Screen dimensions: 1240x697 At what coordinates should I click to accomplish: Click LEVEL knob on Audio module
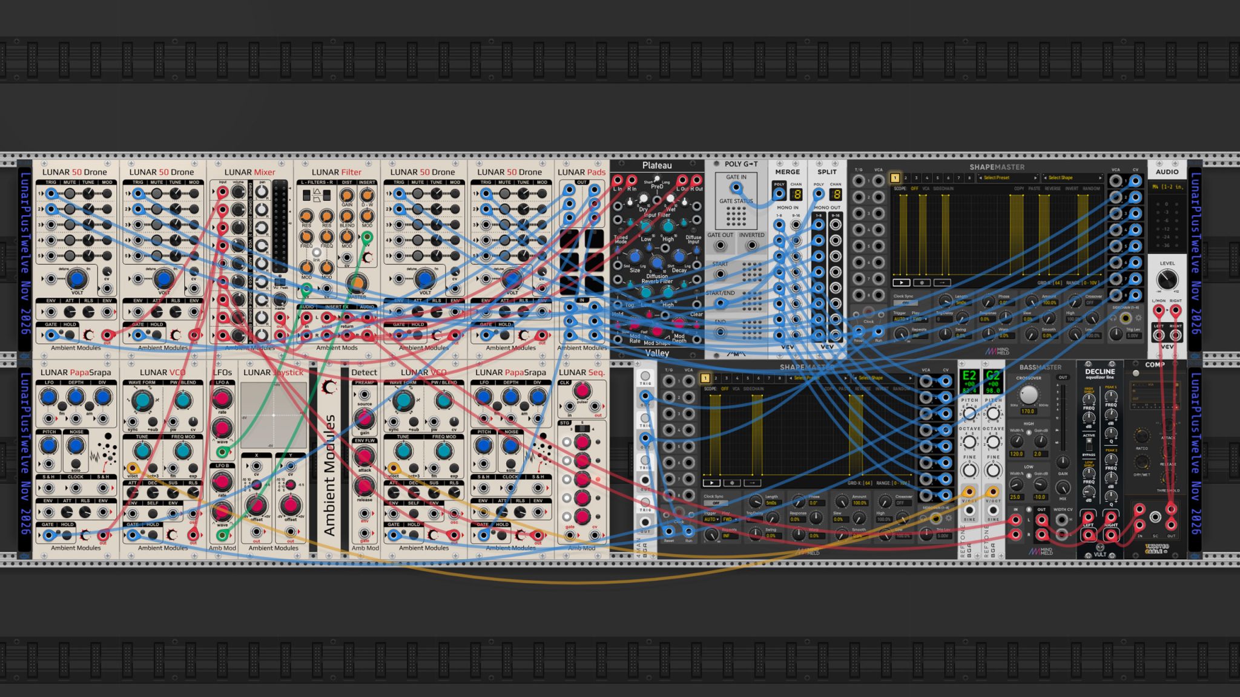(1167, 280)
